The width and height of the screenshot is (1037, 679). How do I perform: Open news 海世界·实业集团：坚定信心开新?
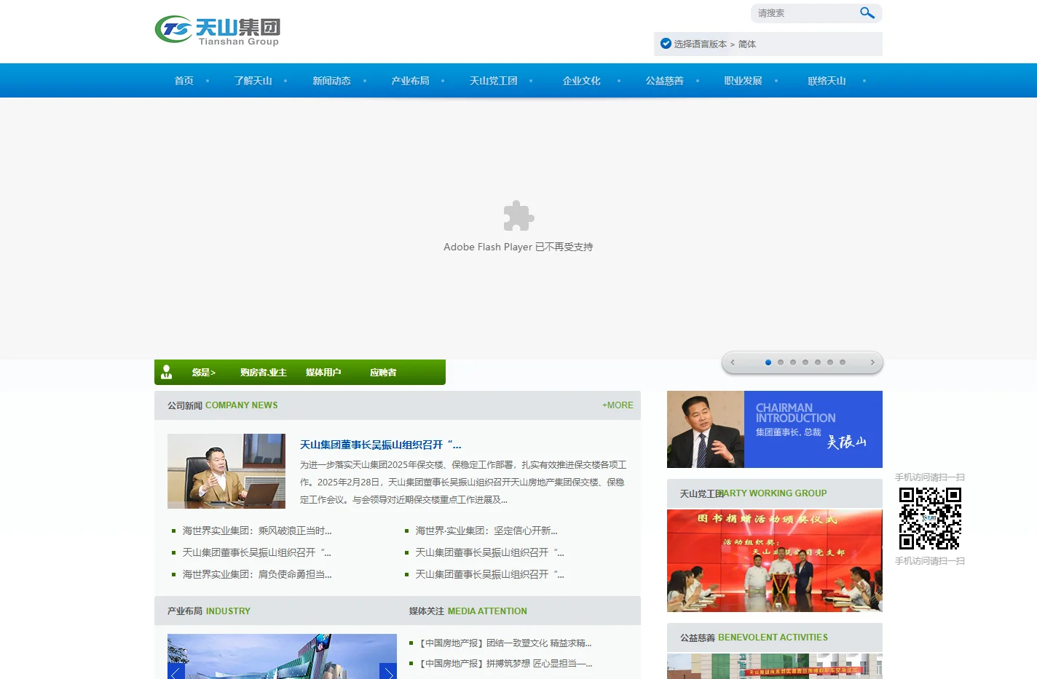(x=486, y=531)
